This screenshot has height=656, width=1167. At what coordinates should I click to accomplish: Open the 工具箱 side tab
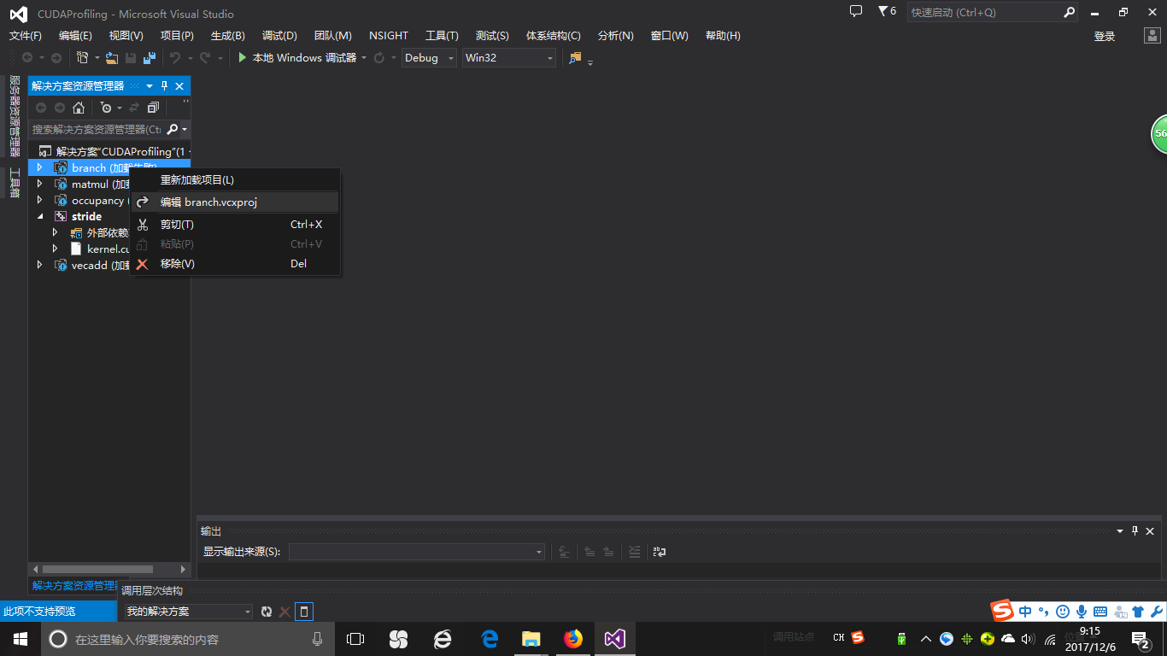pos(15,183)
